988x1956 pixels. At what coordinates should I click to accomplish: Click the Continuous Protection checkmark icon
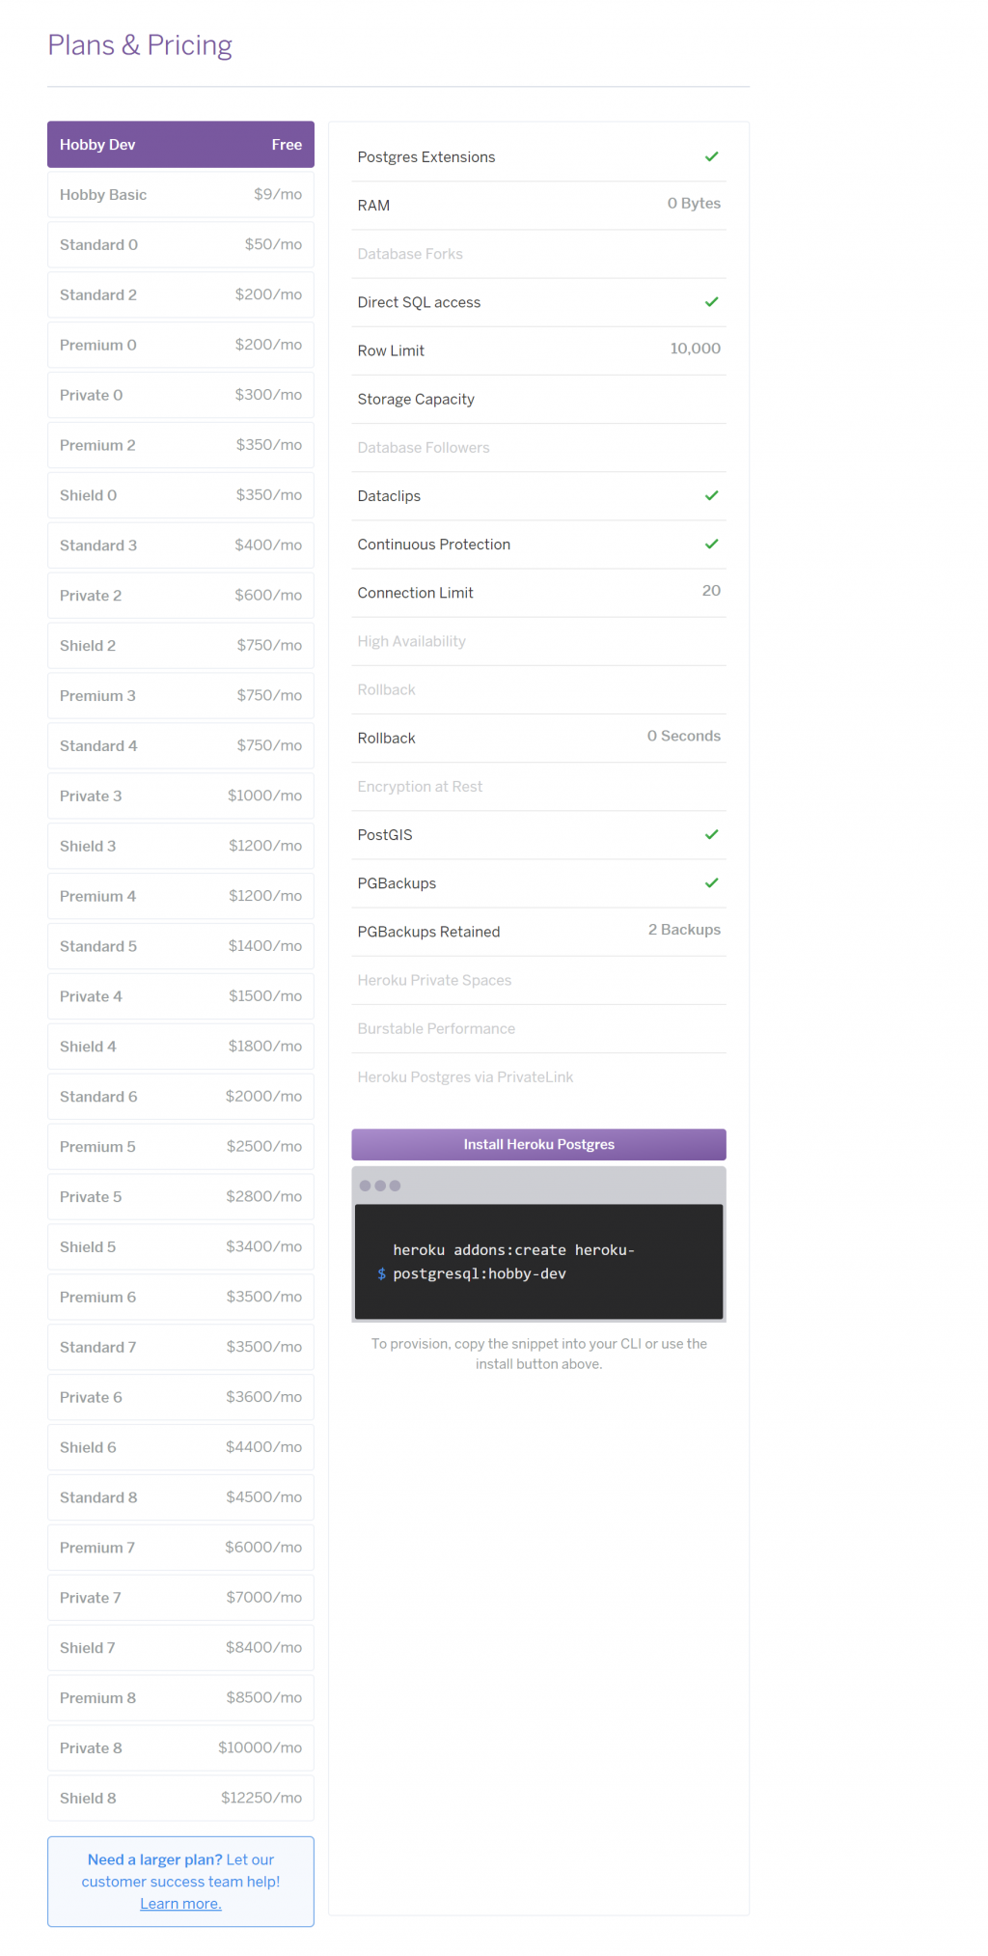click(x=711, y=544)
